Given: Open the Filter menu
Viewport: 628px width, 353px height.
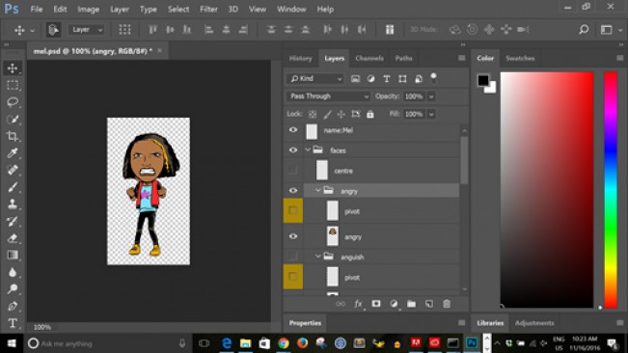Looking at the screenshot, I should [x=208, y=10].
